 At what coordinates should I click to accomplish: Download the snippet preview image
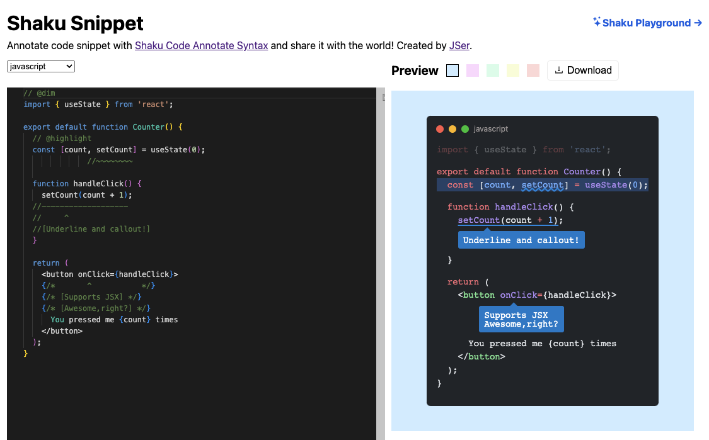click(x=583, y=71)
